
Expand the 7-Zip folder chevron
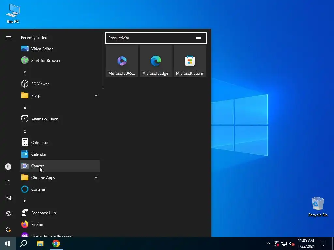[96, 95]
